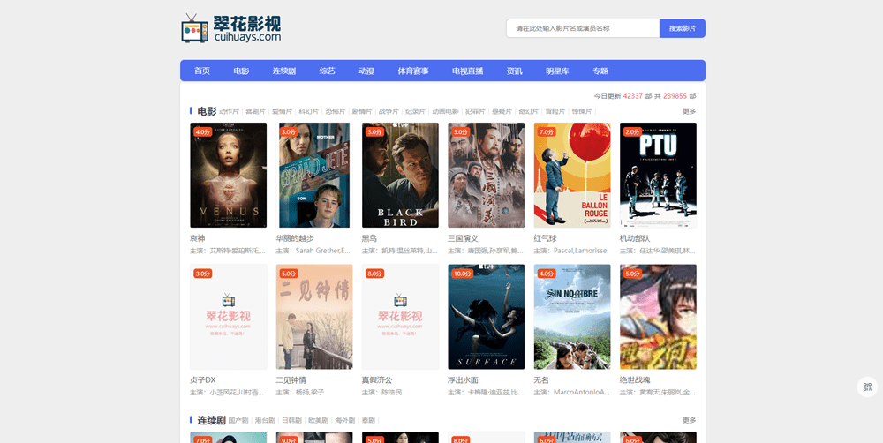The height and width of the screenshot is (443, 883).
Task: Click the 机动部队 title text
Action: 635,238
